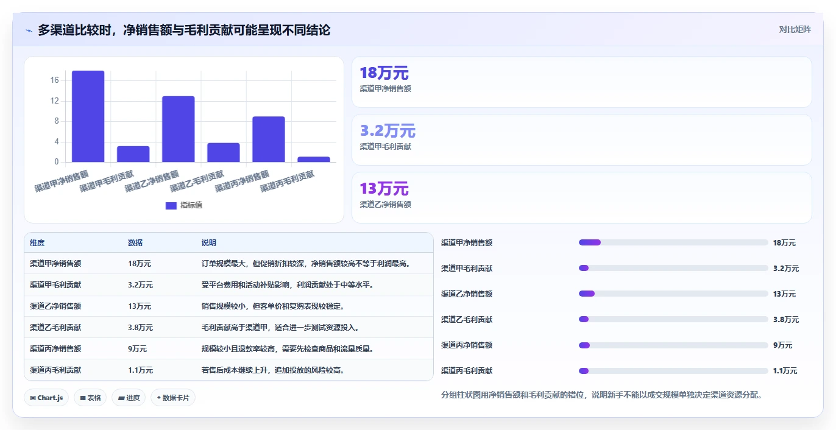Click the 渠道丙净销售额 progress bar

tap(673, 345)
